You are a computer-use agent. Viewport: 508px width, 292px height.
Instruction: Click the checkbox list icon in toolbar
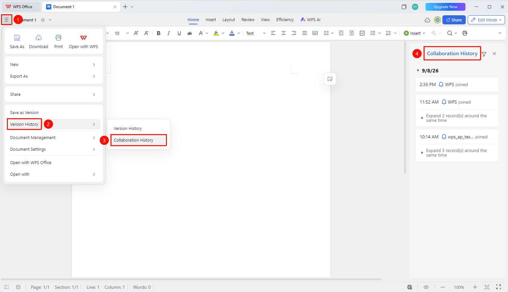click(x=362, y=33)
